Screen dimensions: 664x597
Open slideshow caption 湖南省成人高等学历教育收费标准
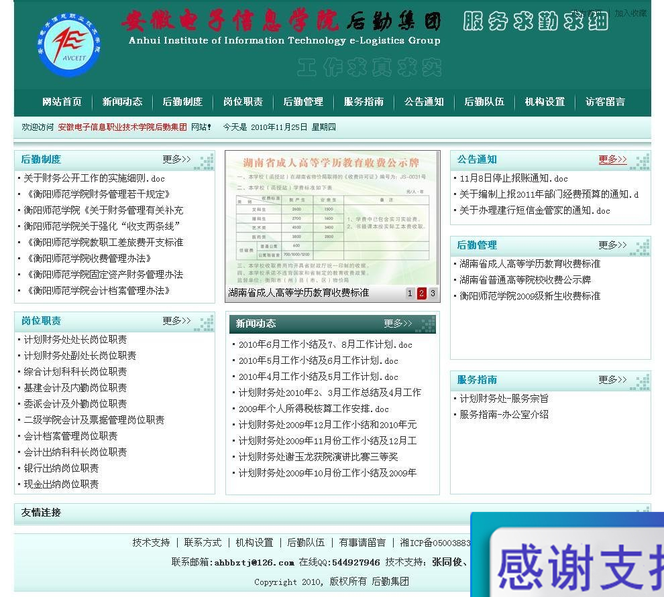click(x=298, y=293)
